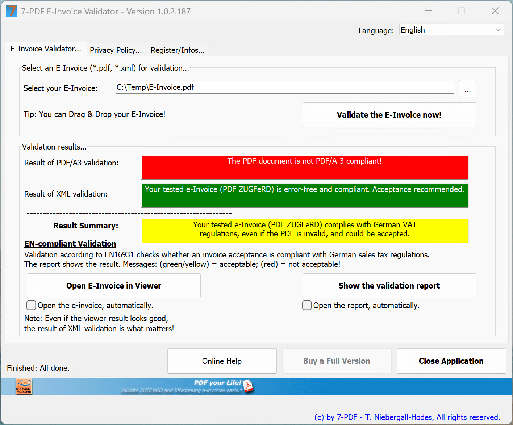Click the 'Language:' label

[x=376, y=31]
